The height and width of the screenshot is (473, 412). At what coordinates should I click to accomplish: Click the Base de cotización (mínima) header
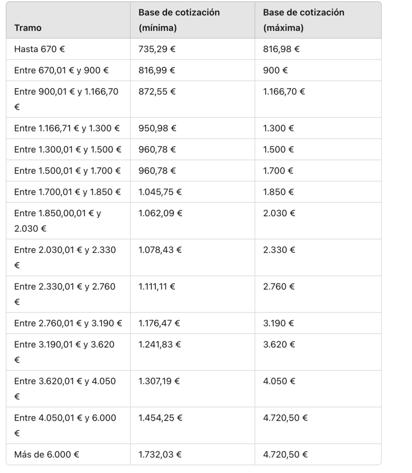179,20
